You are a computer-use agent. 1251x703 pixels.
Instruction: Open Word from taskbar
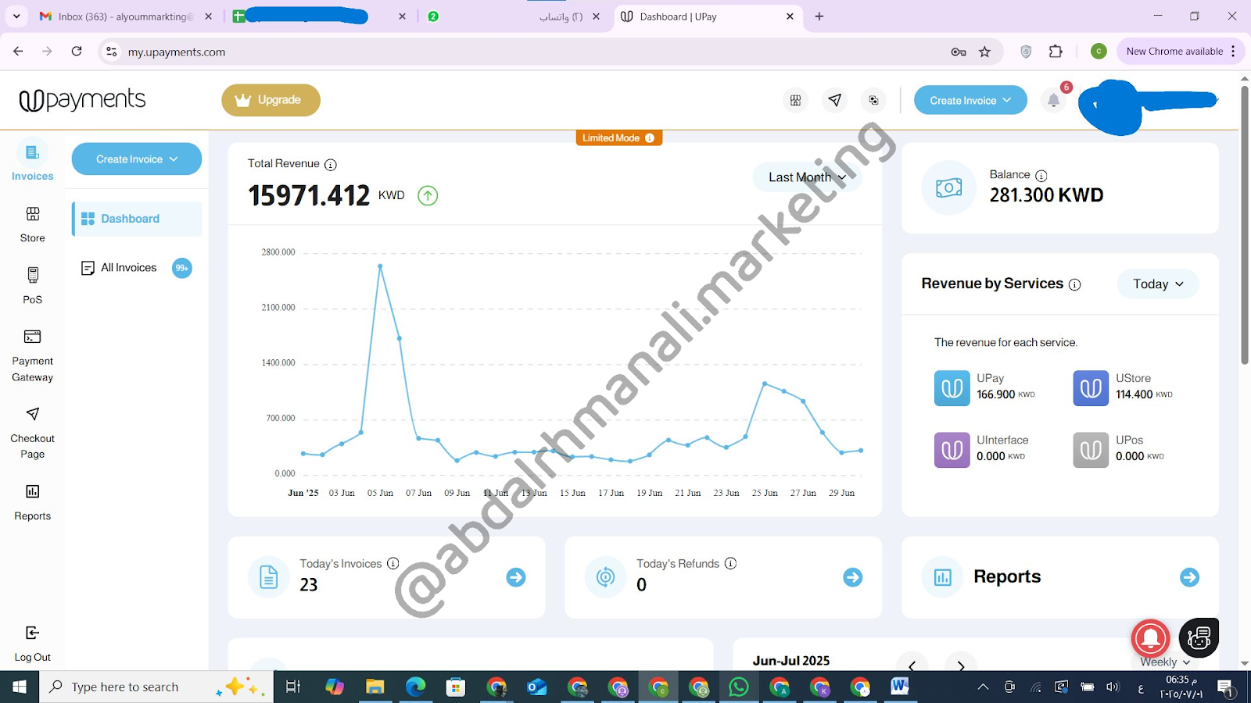point(900,687)
